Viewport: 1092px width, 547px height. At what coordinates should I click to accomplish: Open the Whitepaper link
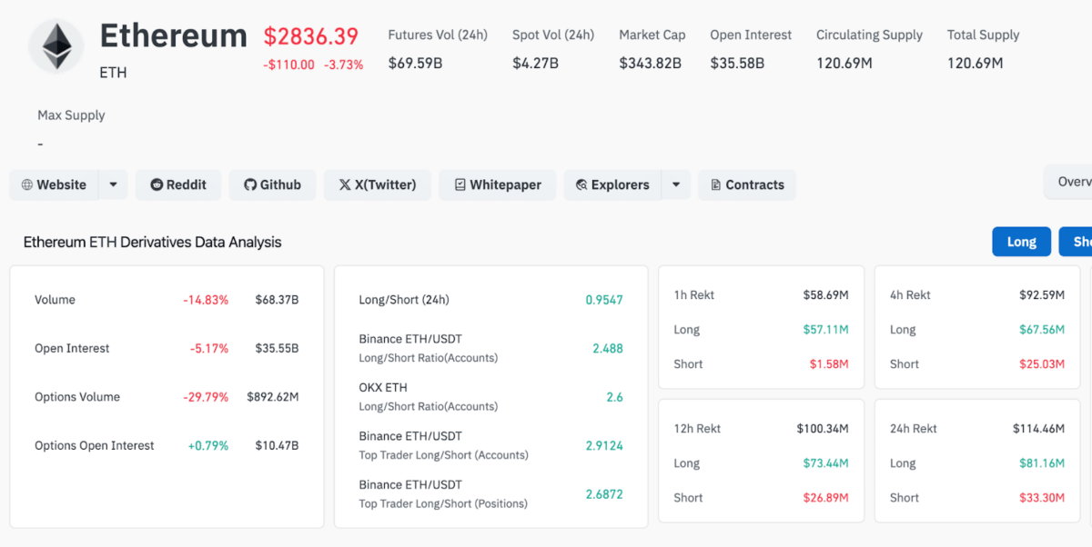pos(497,184)
